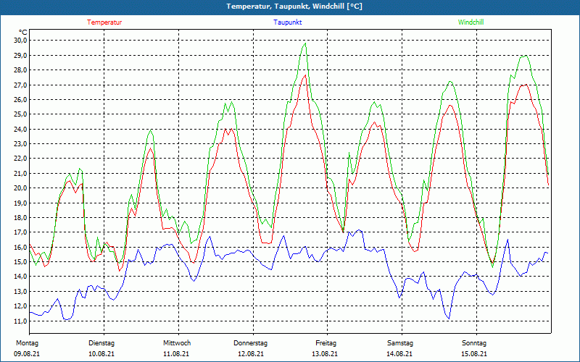The image size is (580, 362).
Task: Click the 27,0 y-axis value
Action: click(21, 85)
